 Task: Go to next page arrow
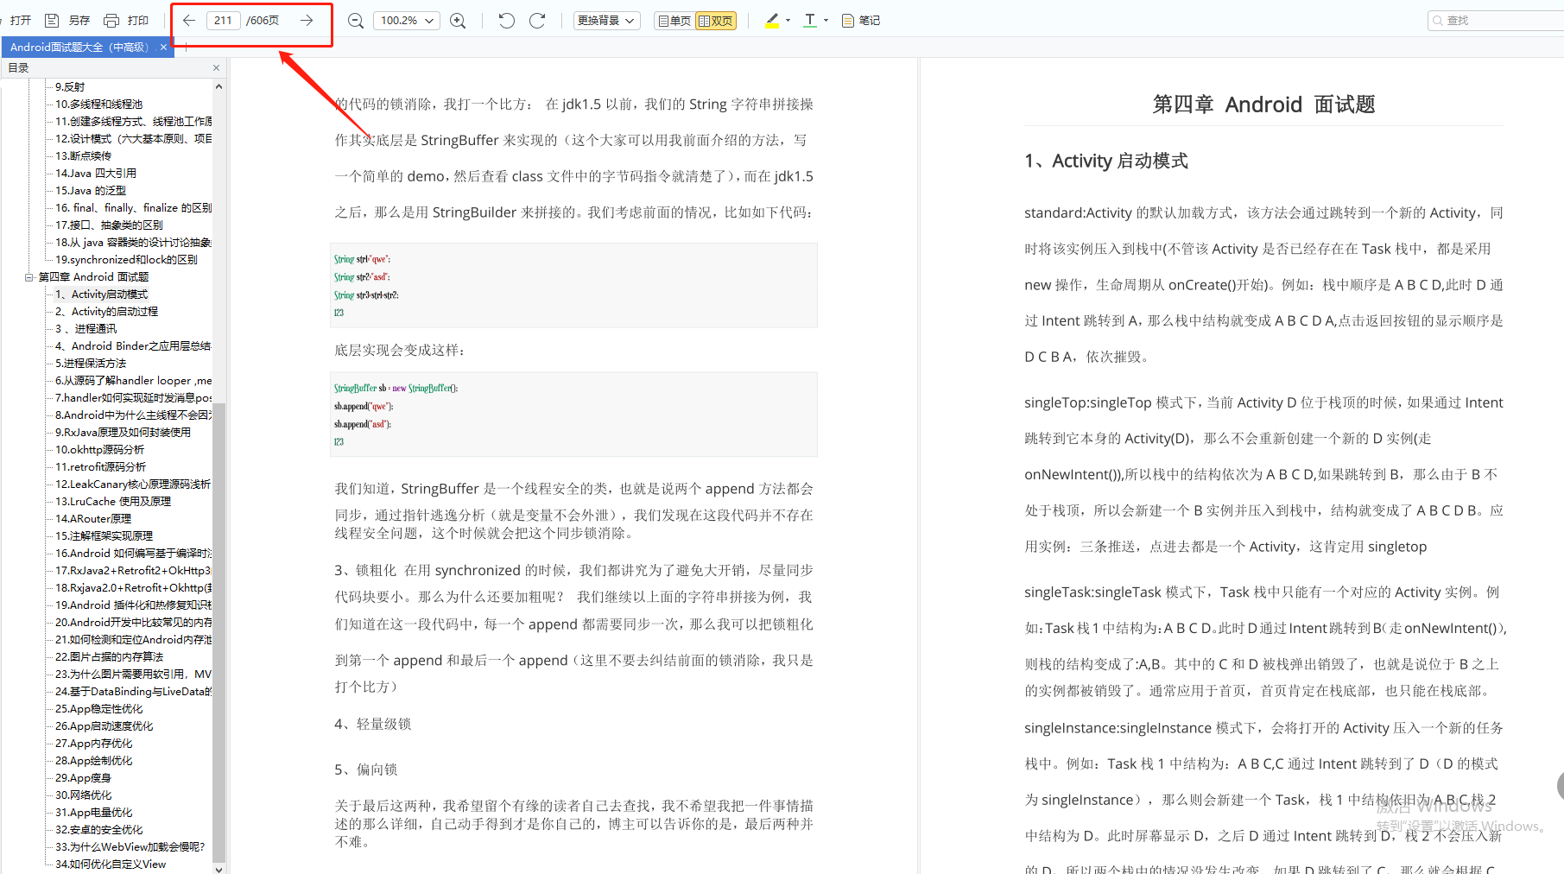307,20
